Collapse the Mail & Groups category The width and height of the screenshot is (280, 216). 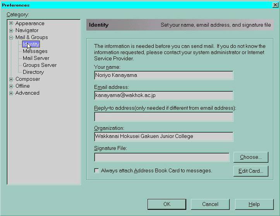click(x=11, y=37)
